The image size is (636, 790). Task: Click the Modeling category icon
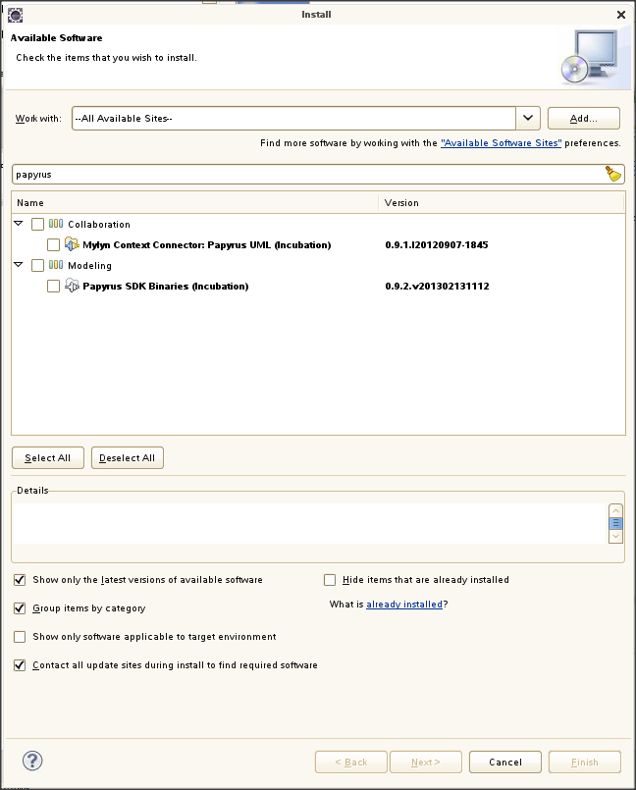tap(56, 265)
